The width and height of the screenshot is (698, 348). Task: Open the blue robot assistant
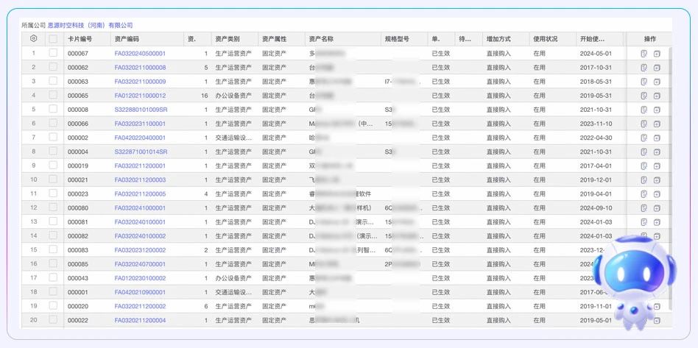pos(634,283)
